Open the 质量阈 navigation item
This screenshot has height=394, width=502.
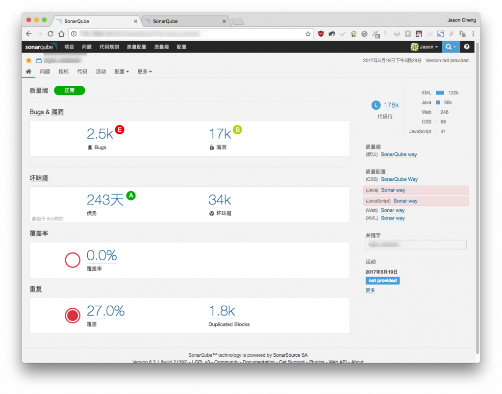pos(161,47)
